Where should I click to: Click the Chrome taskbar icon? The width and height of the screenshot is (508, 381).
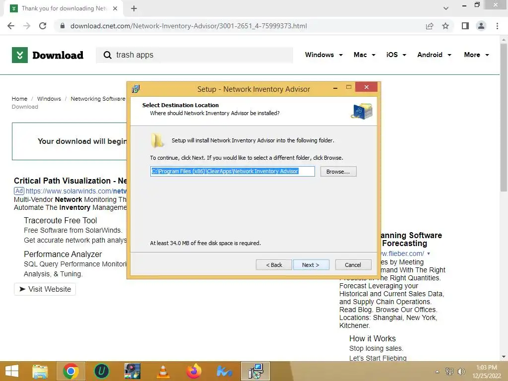(x=71, y=371)
